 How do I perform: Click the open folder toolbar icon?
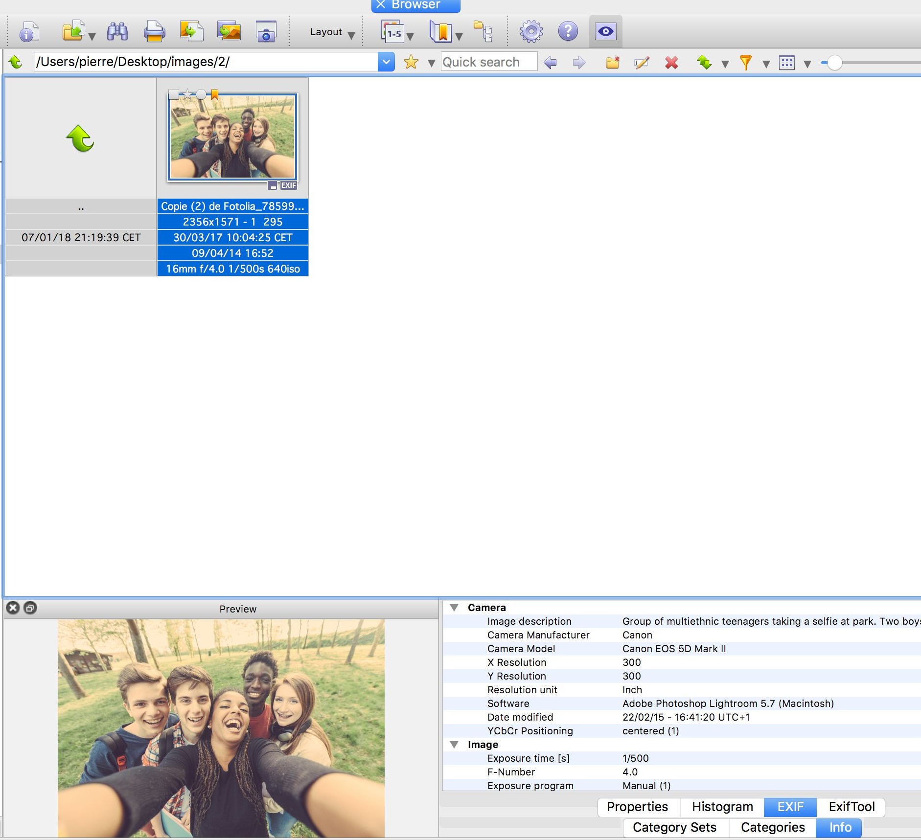coord(73,31)
